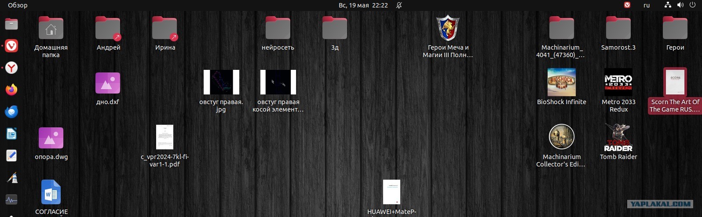Select the нейросеть folder

tap(278, 33)
